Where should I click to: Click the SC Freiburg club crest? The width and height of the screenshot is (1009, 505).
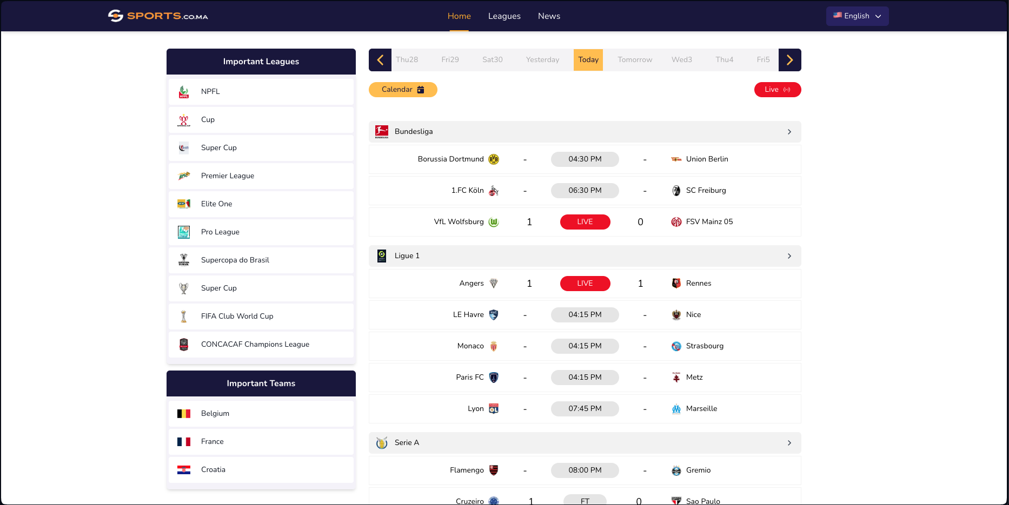click(x=676, y=191)
